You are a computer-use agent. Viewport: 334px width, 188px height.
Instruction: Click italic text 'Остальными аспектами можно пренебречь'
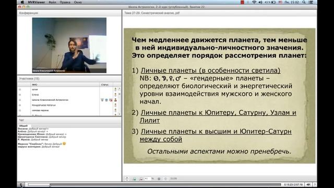click(x=219, y=151)
